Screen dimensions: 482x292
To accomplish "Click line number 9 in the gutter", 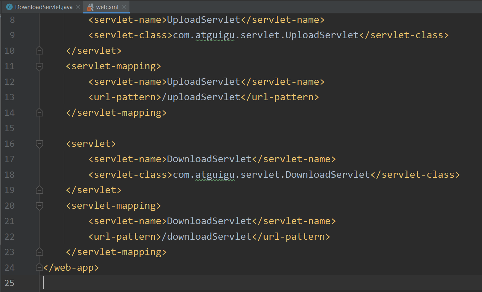I will click(13, 35).
